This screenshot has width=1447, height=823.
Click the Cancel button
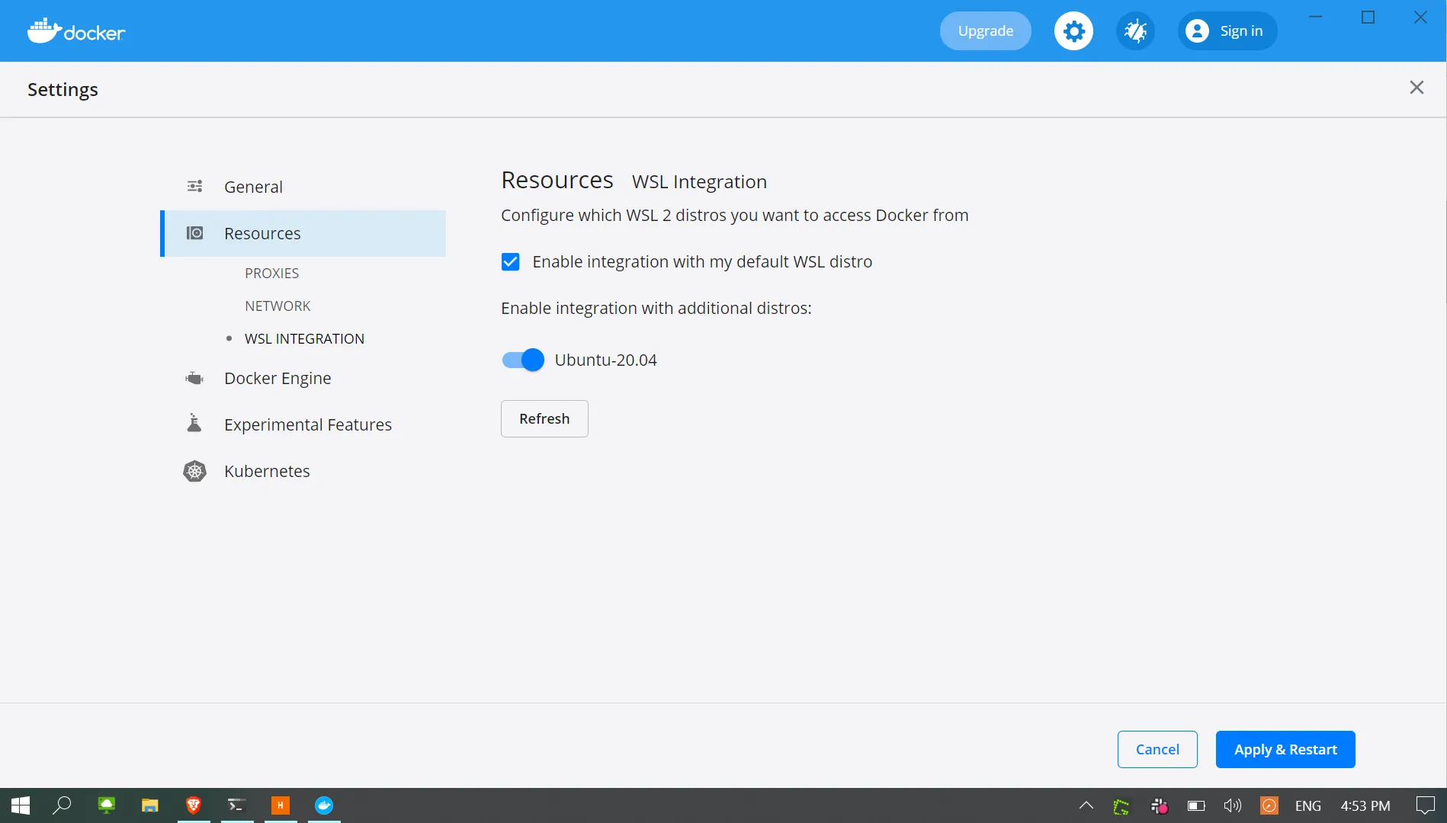coord(1157,749)
